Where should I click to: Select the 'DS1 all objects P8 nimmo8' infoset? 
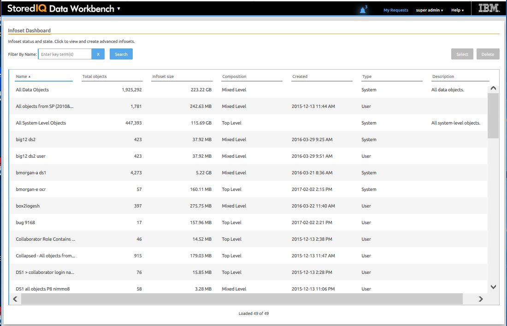tap(248, 288)
